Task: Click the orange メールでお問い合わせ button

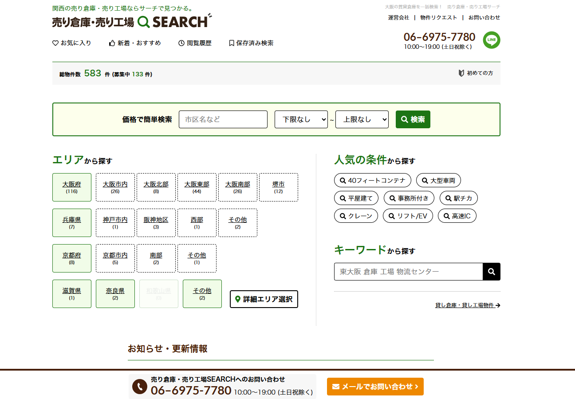Action: [x=375, y=387]
